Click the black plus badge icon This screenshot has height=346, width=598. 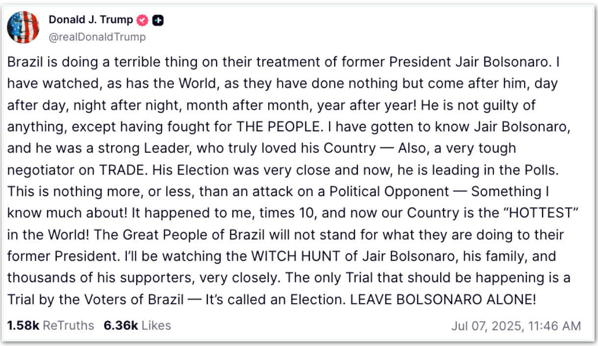click(158, 21)
